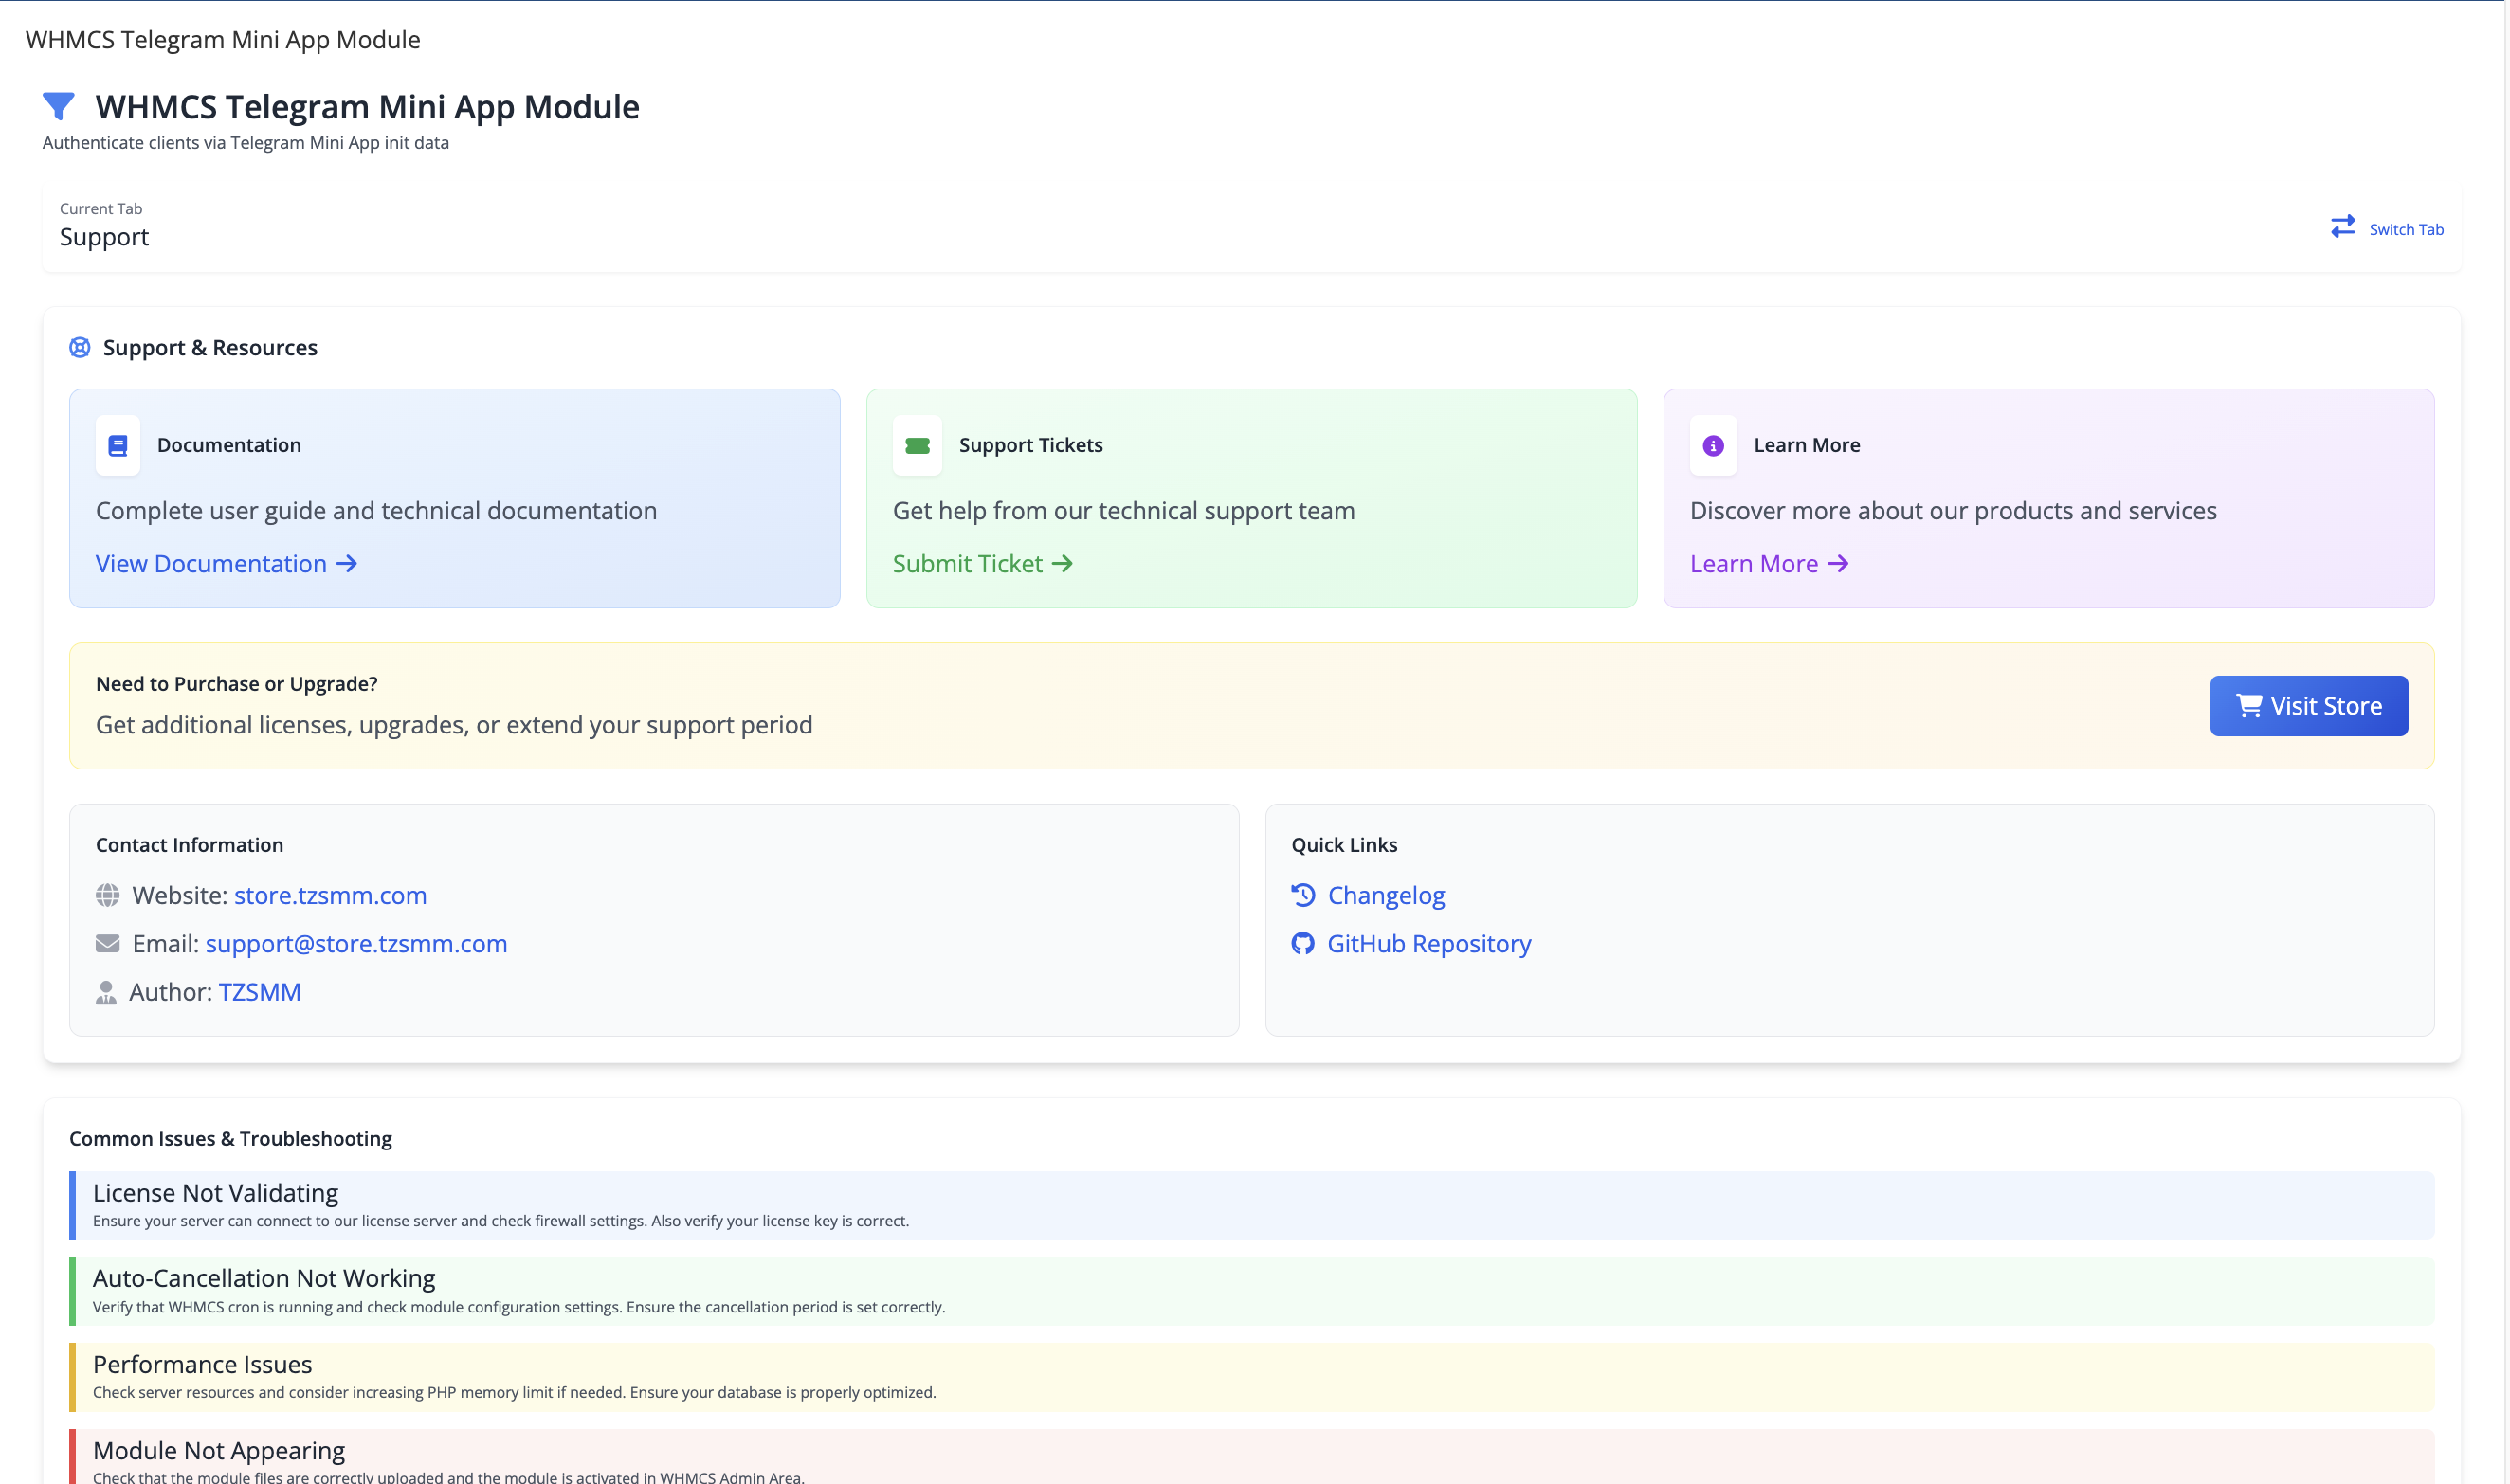Click the funnel icon beside the module title

[59, 105]
